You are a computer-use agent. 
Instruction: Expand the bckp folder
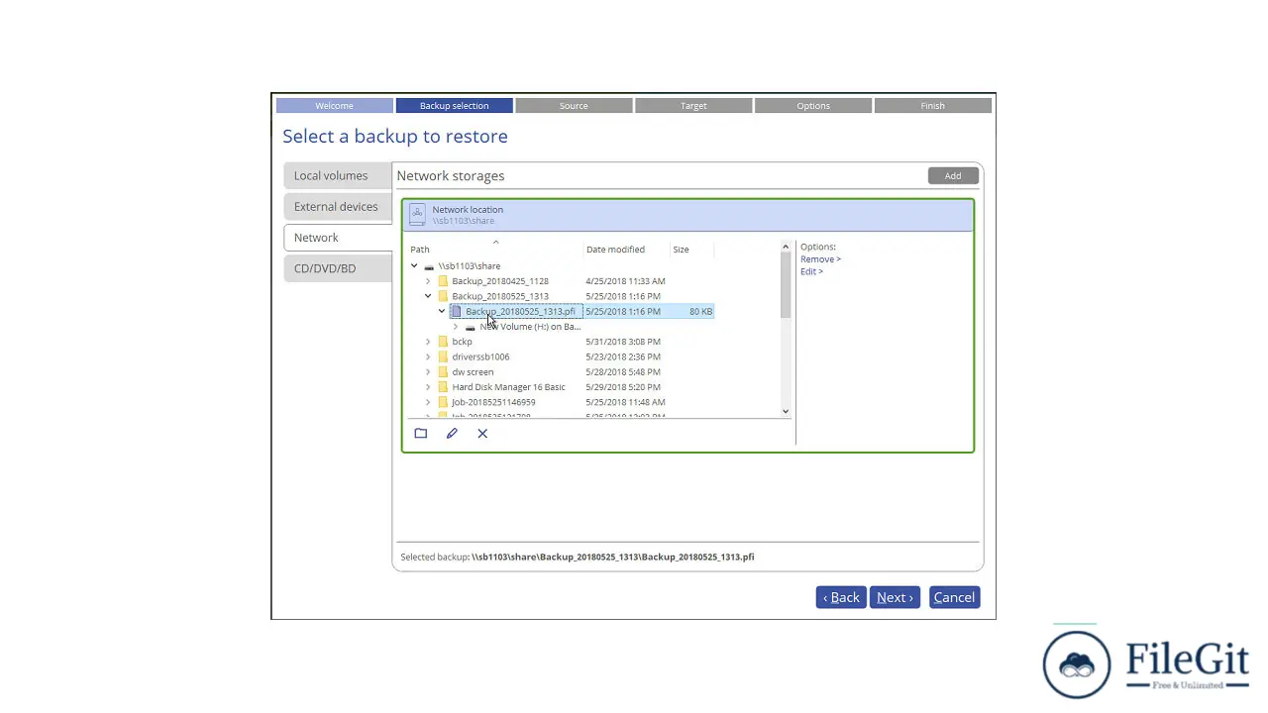(x=428, y=342)
